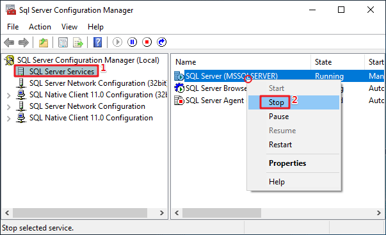Viewport: 386px width, 235px height.
Task: Click the Running state cell
Action: click(x=329, y=76)
